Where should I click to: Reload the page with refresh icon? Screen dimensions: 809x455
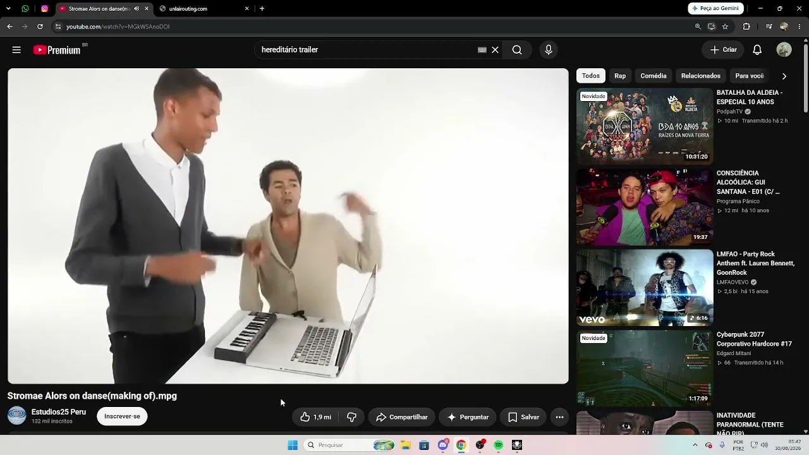click(x=40, y=27)
